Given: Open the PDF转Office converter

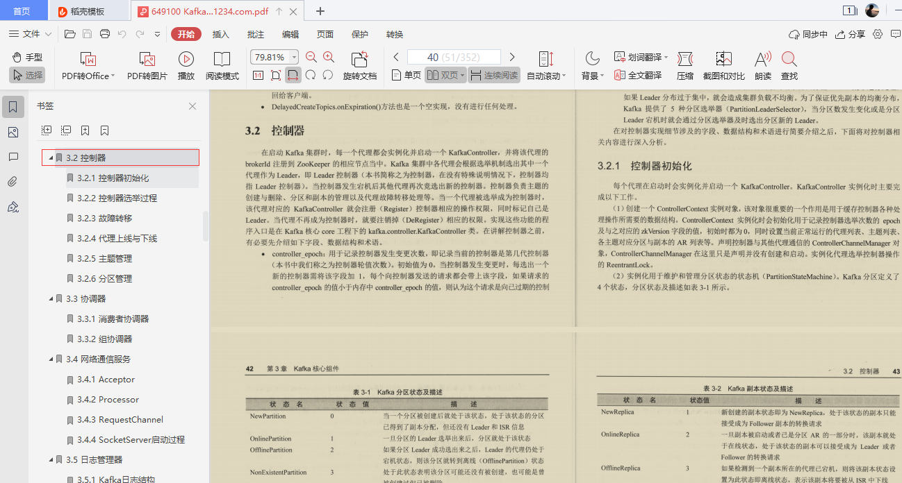Looking at the screenshot, I should 88,66.
